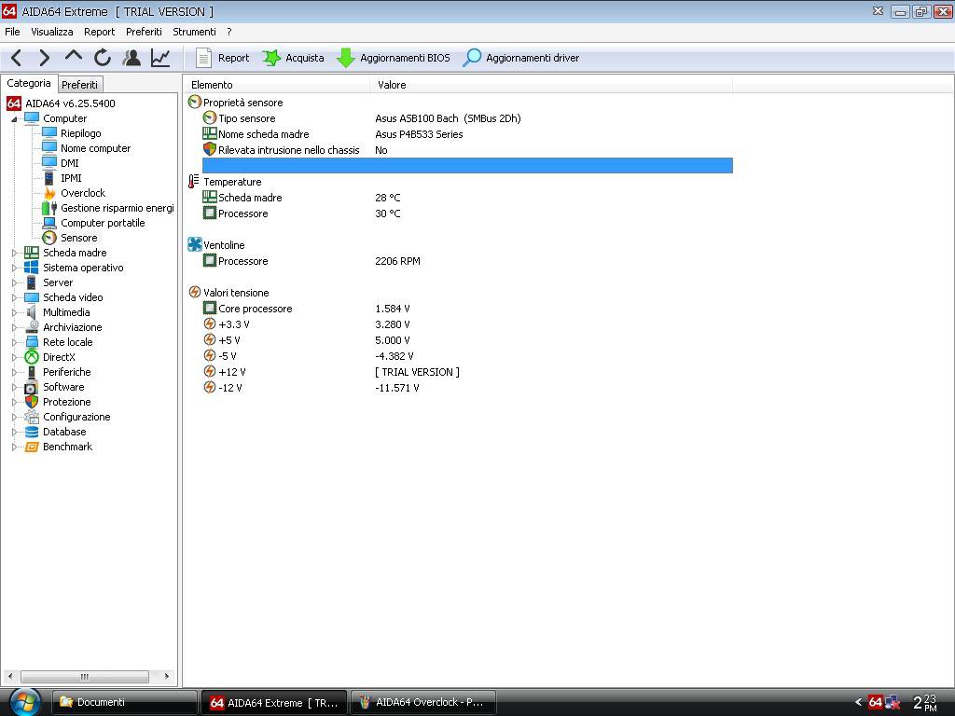Click the up-level arrow toolbar icon
955x716 pixels.
[x=73, y=58]
